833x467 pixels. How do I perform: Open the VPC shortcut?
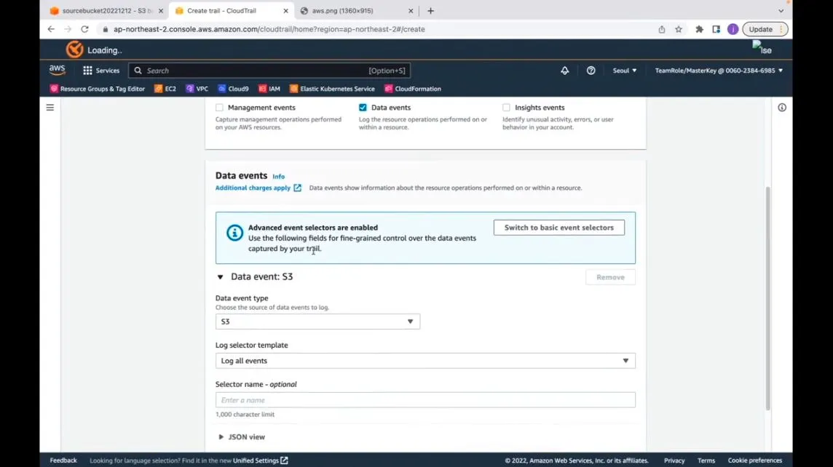click(x=197, y=89)
